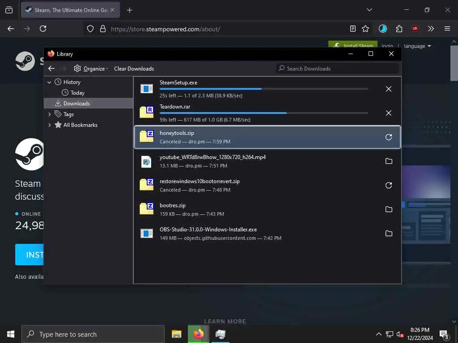Bookmark this page with the star

pos(365,29)
